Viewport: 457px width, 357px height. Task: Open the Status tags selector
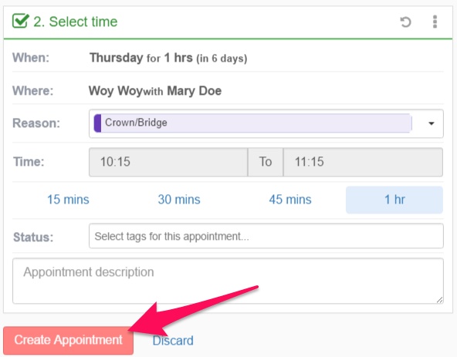pos(266,236)
